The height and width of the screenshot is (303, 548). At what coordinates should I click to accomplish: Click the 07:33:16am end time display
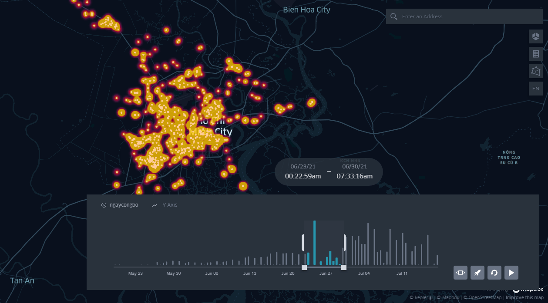(x=354, y=176)
